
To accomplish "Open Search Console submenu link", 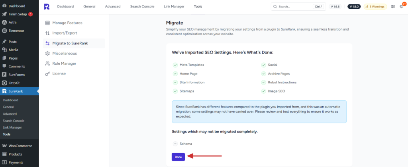I will (14, 121).
